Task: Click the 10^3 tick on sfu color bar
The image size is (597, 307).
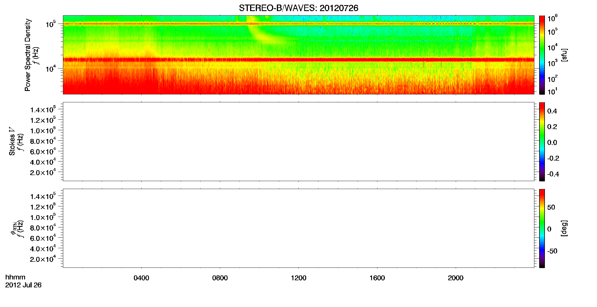Action: coord(552,63)
